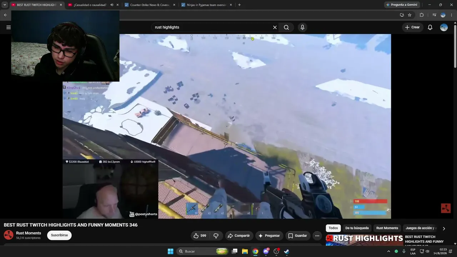Close the '¿Casualidad o causalidad?' tab
This screenshot has height=257, width=457.
117,5
